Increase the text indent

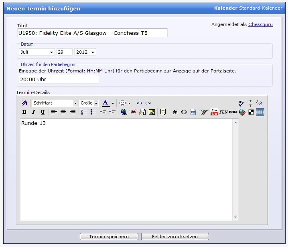pyautogui.click(x=112, y=112)
